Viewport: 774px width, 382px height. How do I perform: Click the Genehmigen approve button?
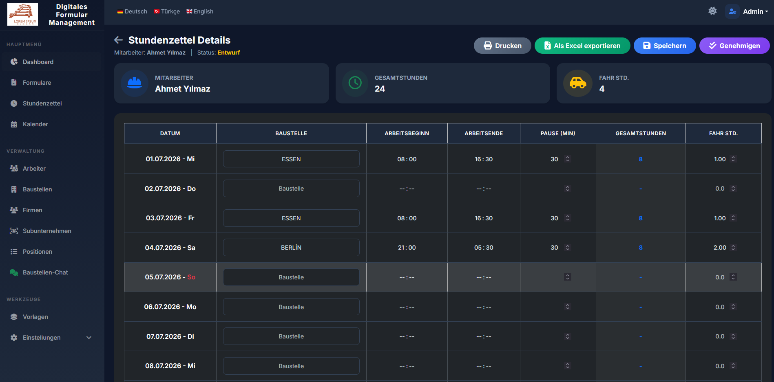734,46
